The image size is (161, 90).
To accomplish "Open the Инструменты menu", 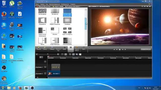I will tap(65, 4).
